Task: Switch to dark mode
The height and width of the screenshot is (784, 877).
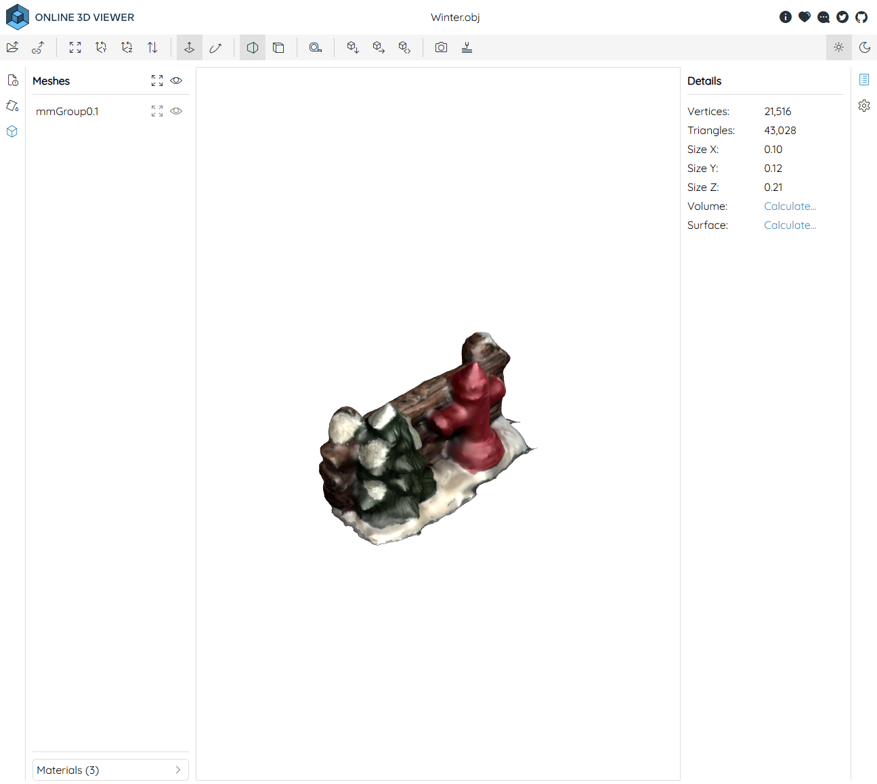Action: click(864, 47)
